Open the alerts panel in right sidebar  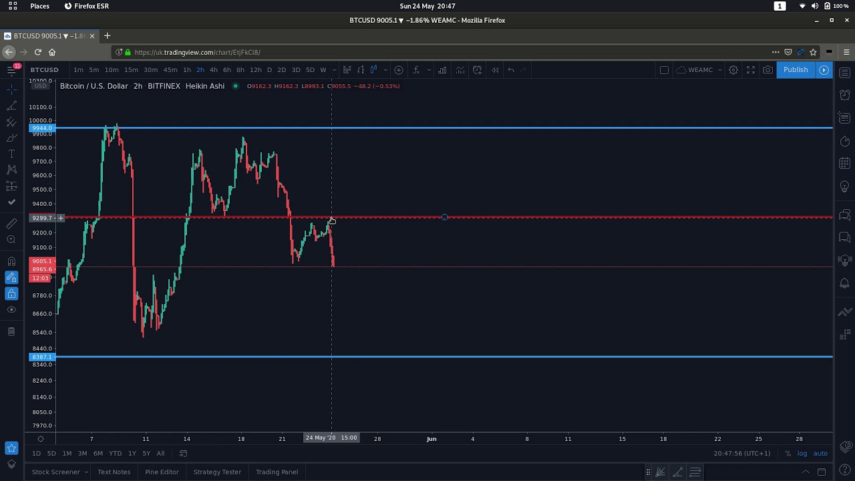coord(845,95)
